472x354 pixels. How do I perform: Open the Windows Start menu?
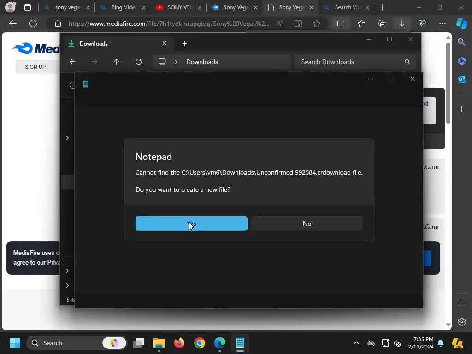coord(15,343)
